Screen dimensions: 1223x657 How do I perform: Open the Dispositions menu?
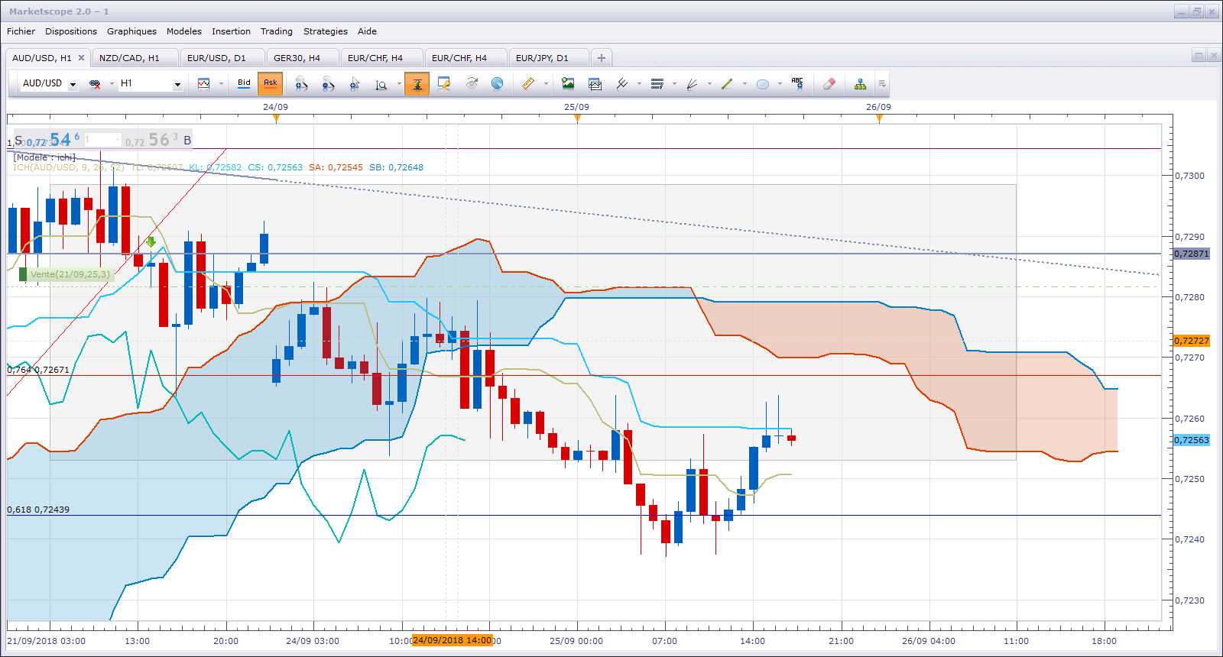71,31
